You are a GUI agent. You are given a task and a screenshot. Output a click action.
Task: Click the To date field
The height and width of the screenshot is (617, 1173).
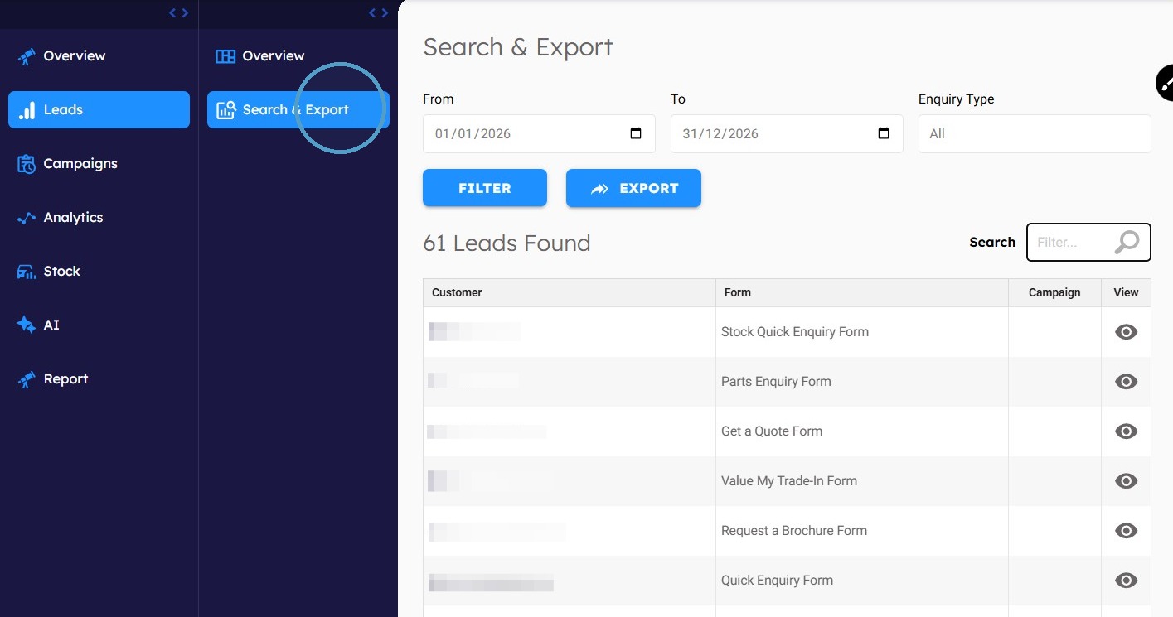click(787, 133)
